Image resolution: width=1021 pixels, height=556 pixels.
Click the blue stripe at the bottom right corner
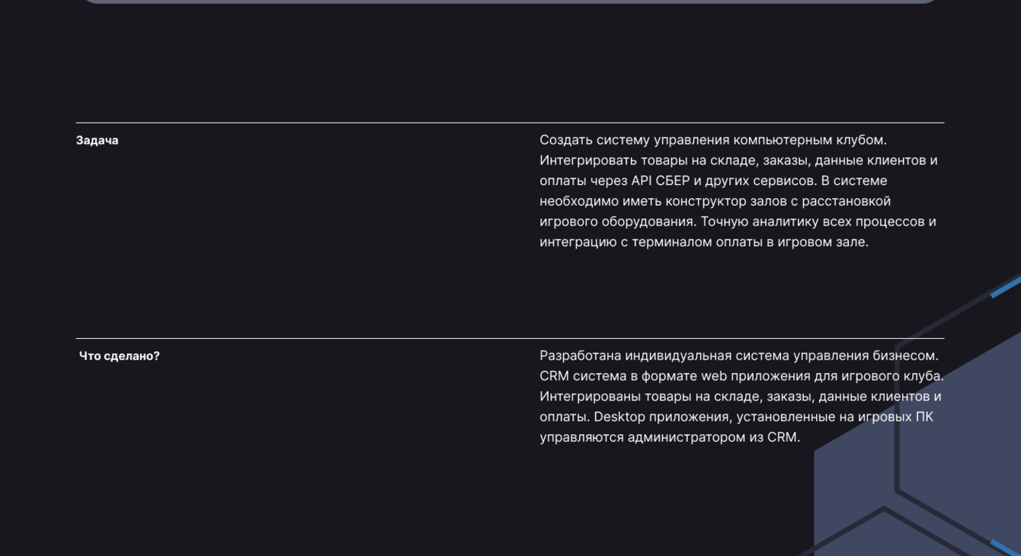click(1006, 547)
